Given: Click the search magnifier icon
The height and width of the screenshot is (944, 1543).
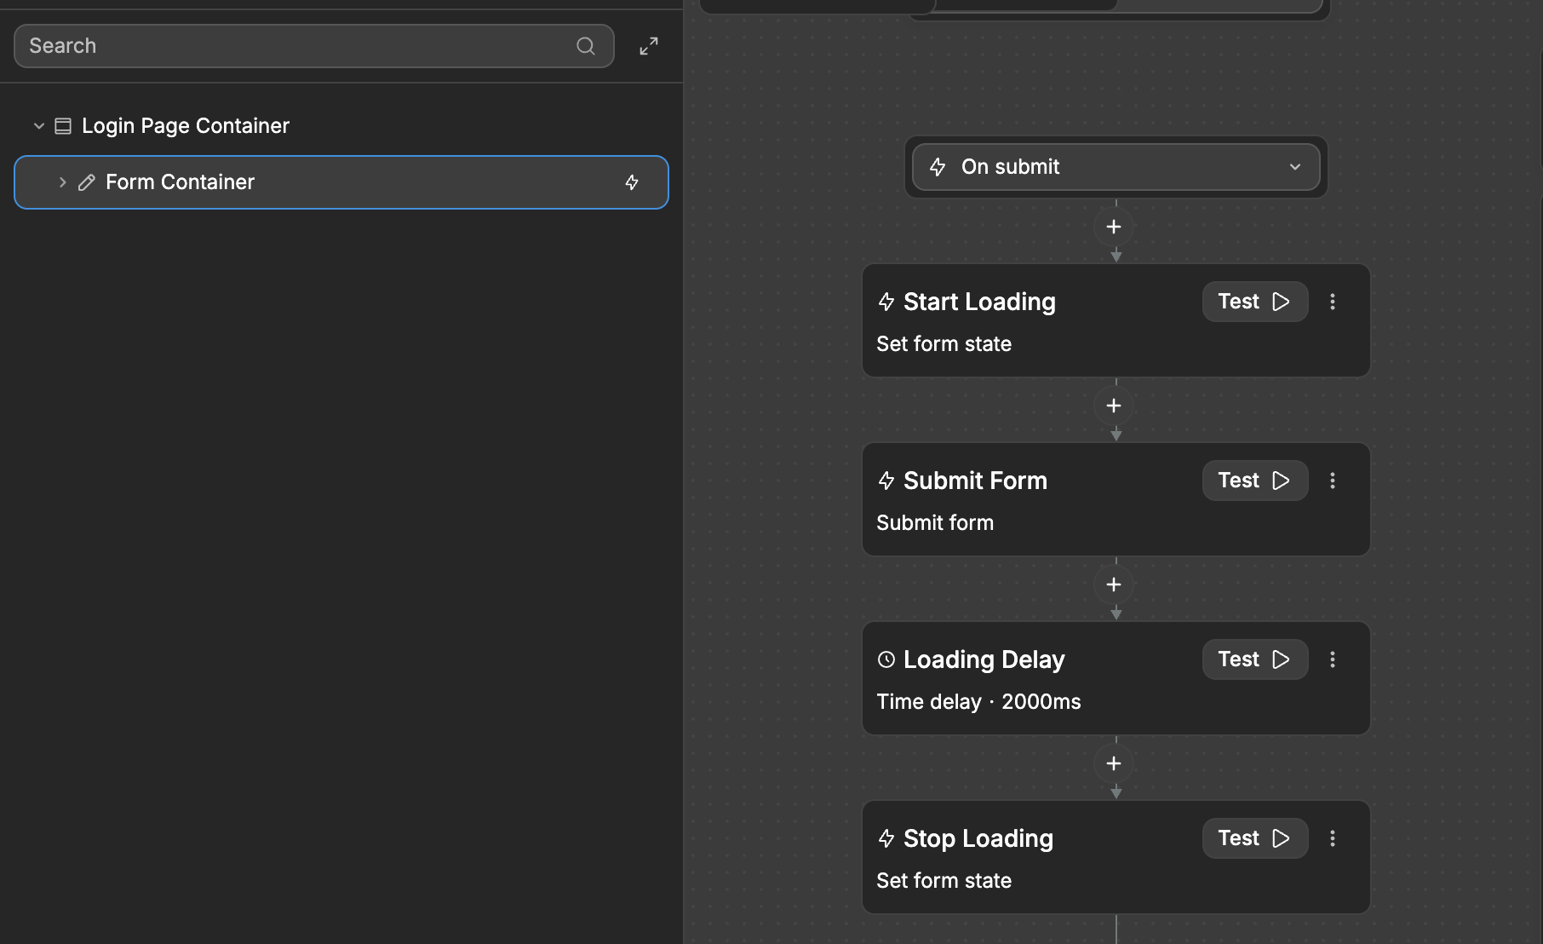Looking at the screenshot, I should tap(586, 46).
